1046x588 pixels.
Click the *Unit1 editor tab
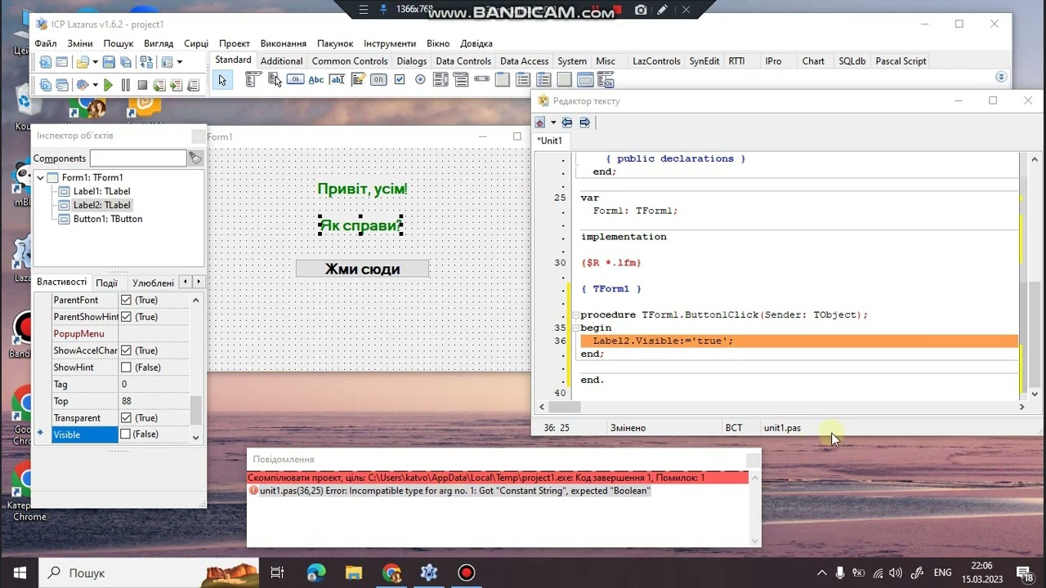(550, 140)
